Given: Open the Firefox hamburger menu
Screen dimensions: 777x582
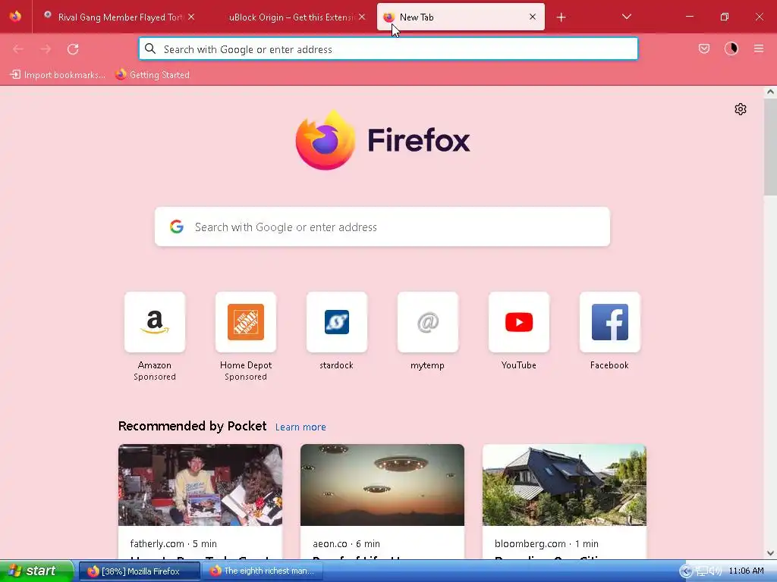Looking at the screenshot, I should (759, 48).
